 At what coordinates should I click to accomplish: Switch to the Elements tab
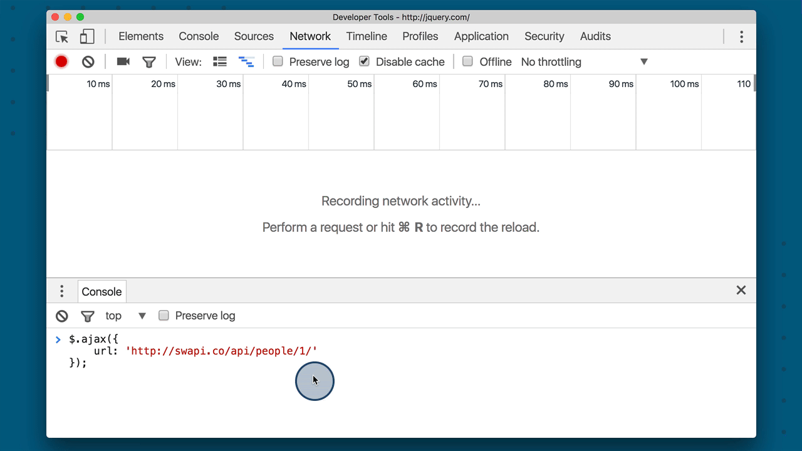141,36
